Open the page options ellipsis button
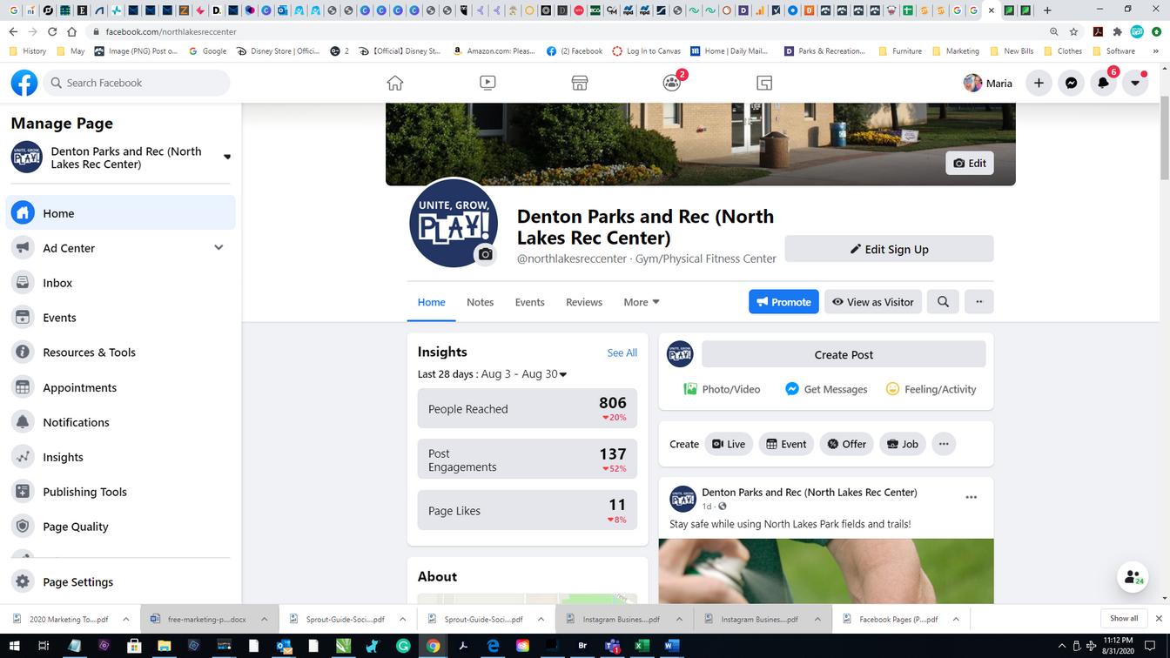This screenshot has height=658, width=1170. coord(979,302)
